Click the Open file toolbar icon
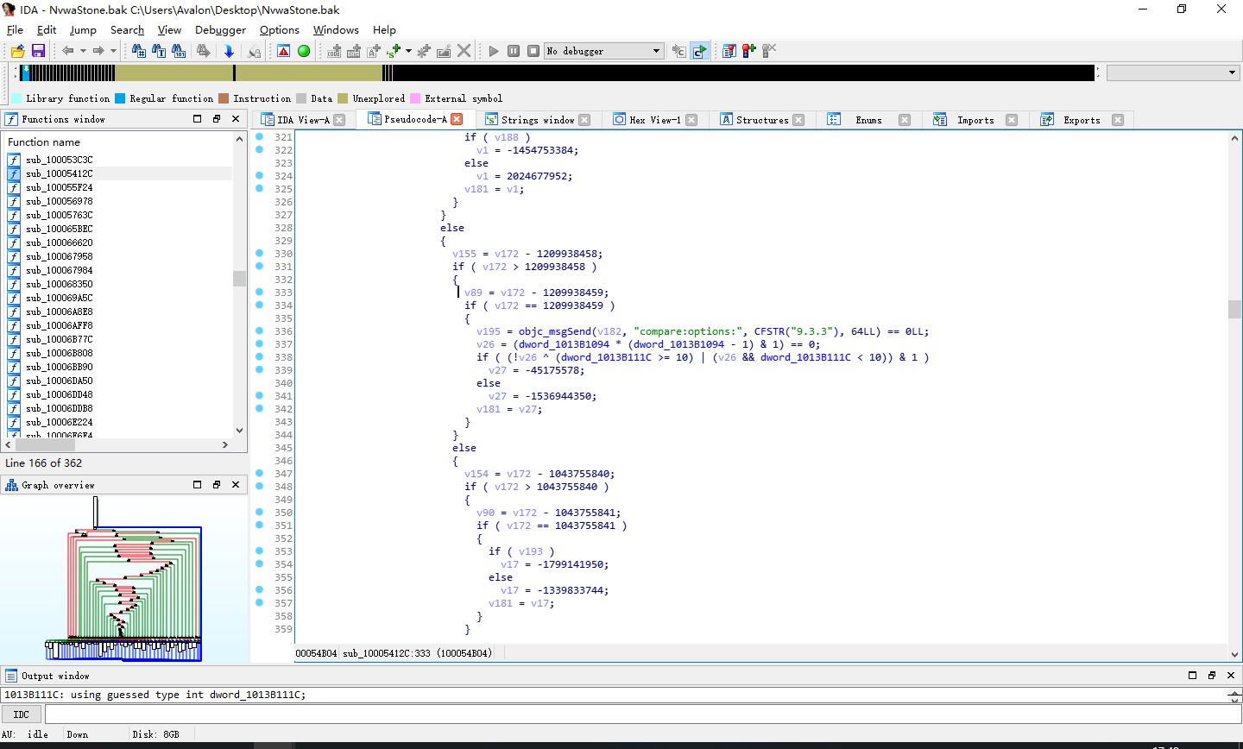The image size is (1243, 749). point(17,51)
